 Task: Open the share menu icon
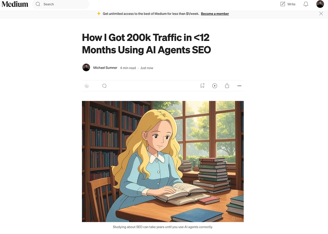tap(227, 86)
